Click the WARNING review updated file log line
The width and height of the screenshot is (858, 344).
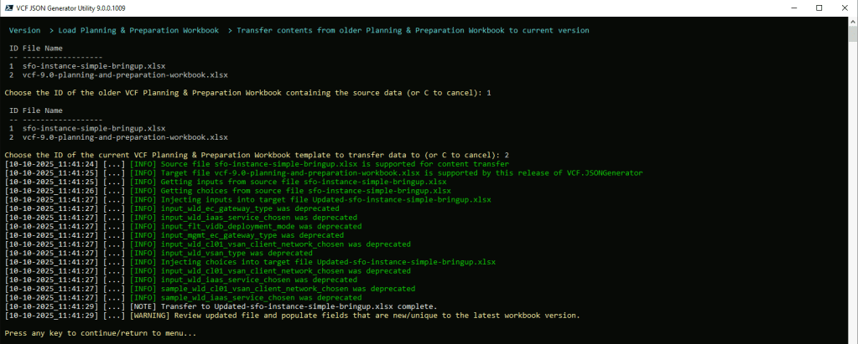click(x=352, y=316)
